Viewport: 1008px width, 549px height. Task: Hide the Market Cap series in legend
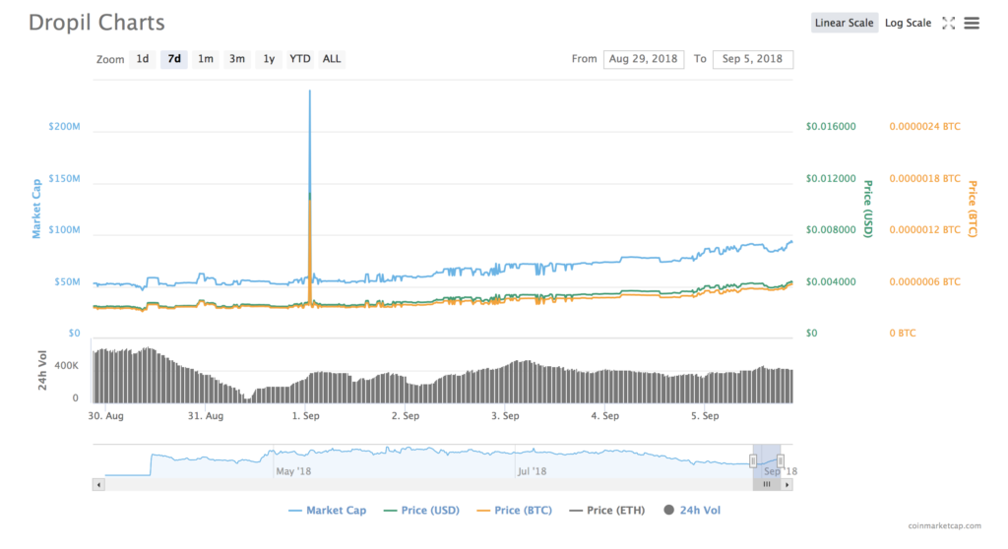click(x=330, y=511)
